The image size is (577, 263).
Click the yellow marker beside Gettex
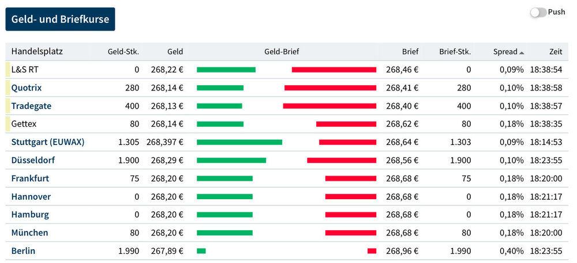pos(8,124)
